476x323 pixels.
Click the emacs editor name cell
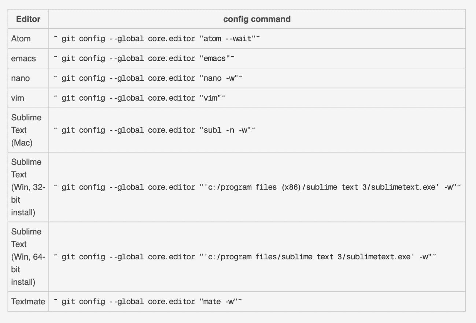tap(23, 58)
